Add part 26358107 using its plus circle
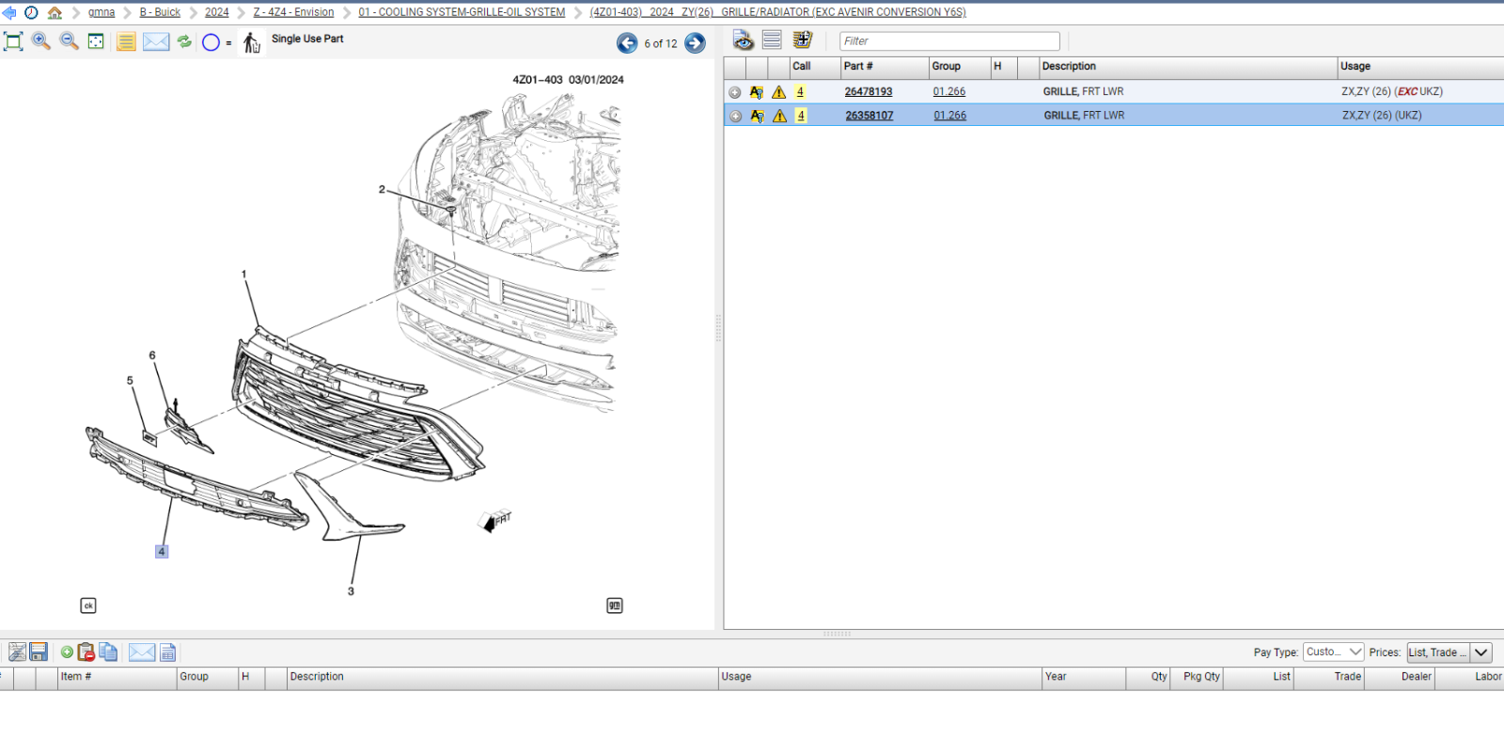Screen dimensions: 1504x739 click(x=735, y=116)
